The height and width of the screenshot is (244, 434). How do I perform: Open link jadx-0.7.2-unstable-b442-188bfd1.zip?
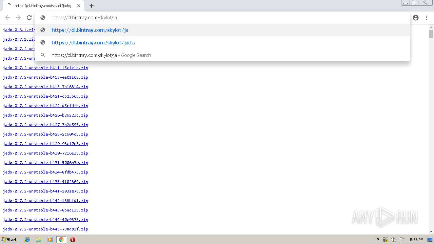click(45, 201)
